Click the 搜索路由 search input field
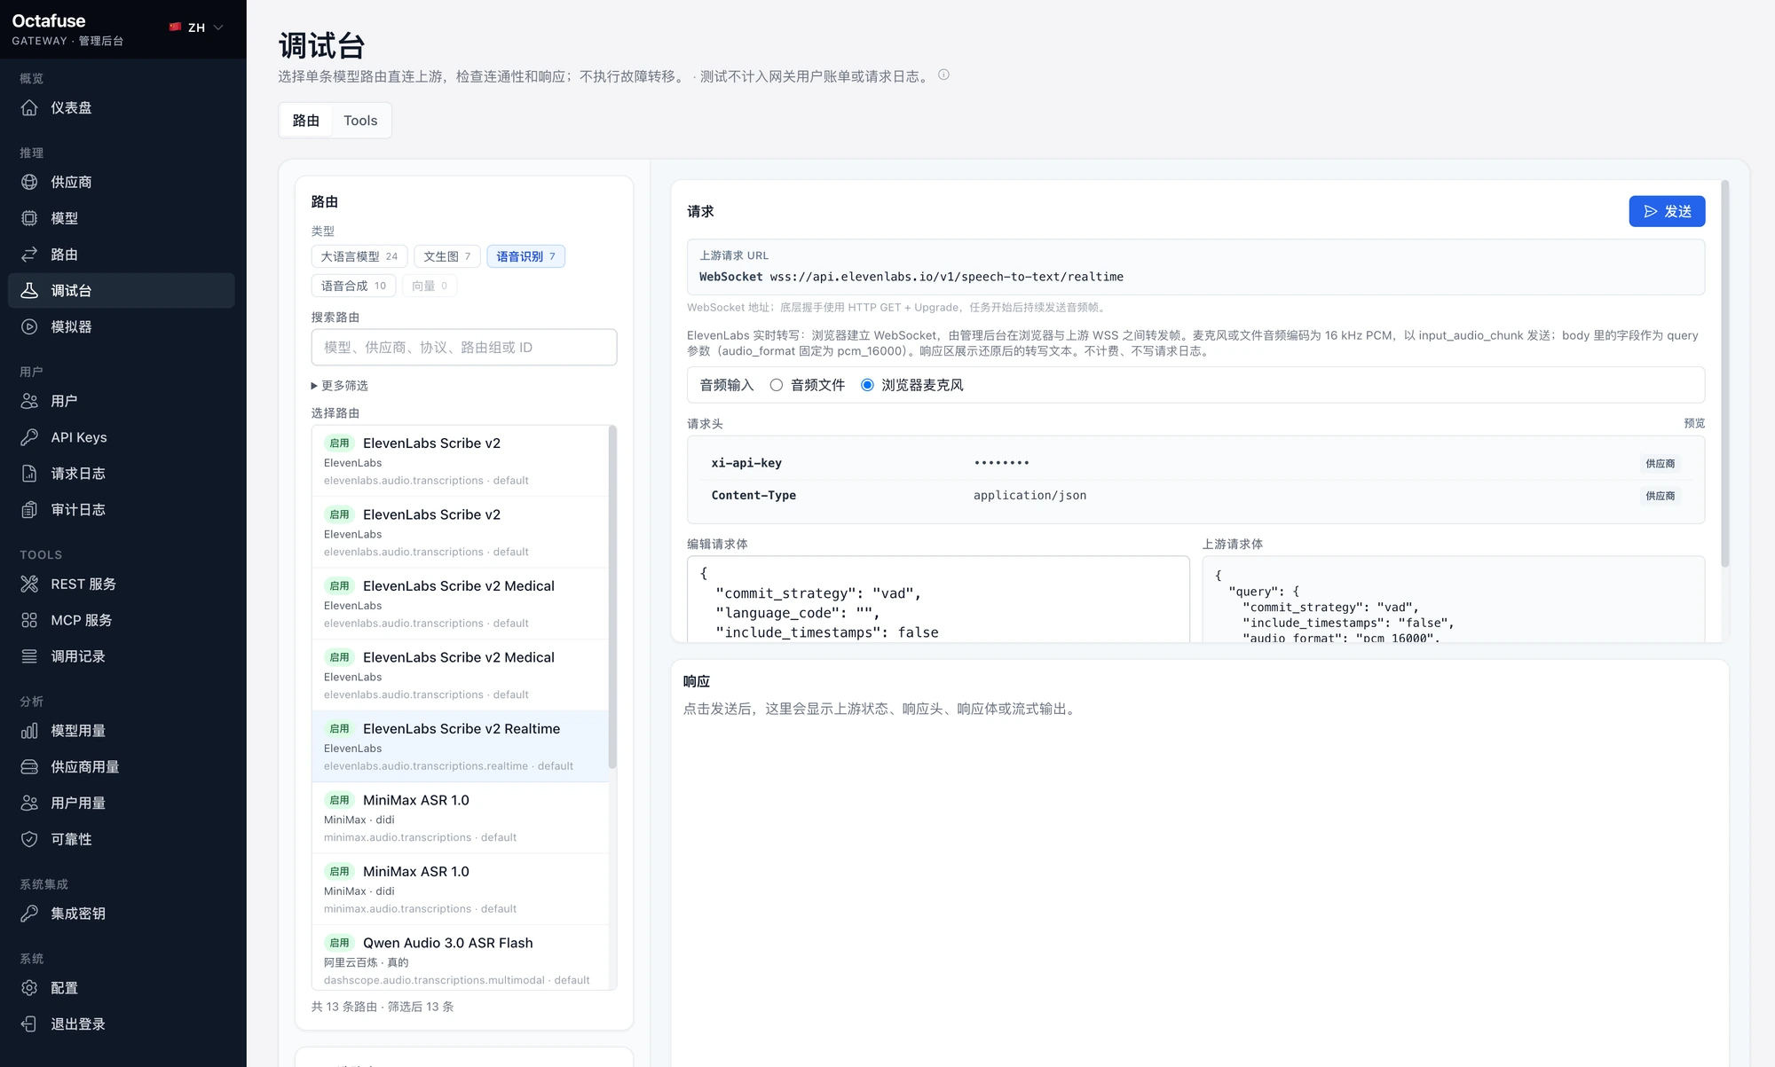This screenshot has height=1067, width=1775. (x=464, y=348)
